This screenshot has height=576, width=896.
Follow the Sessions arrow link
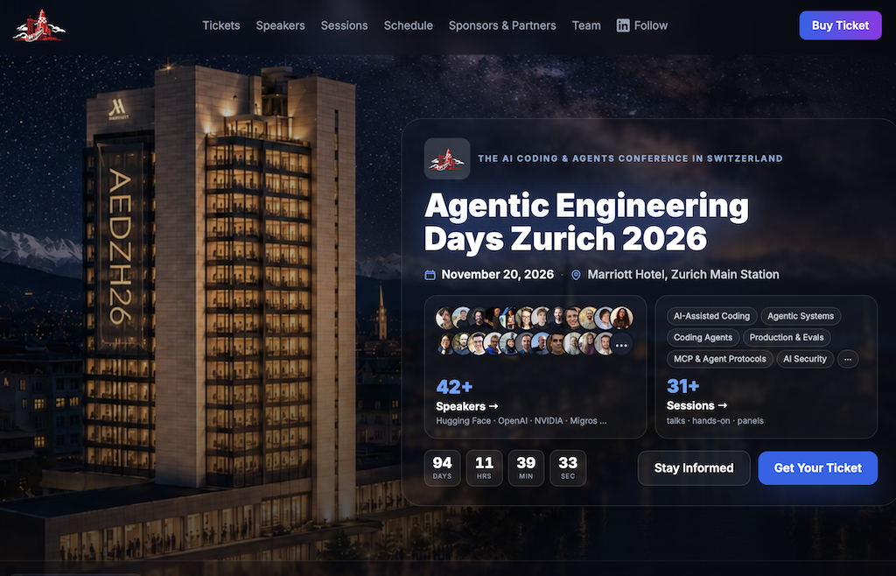click(696, 405)
